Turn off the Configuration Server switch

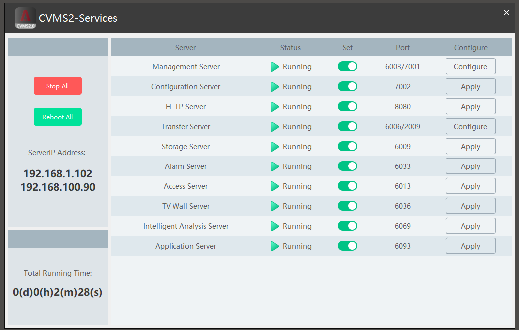(x=347, y=86)
